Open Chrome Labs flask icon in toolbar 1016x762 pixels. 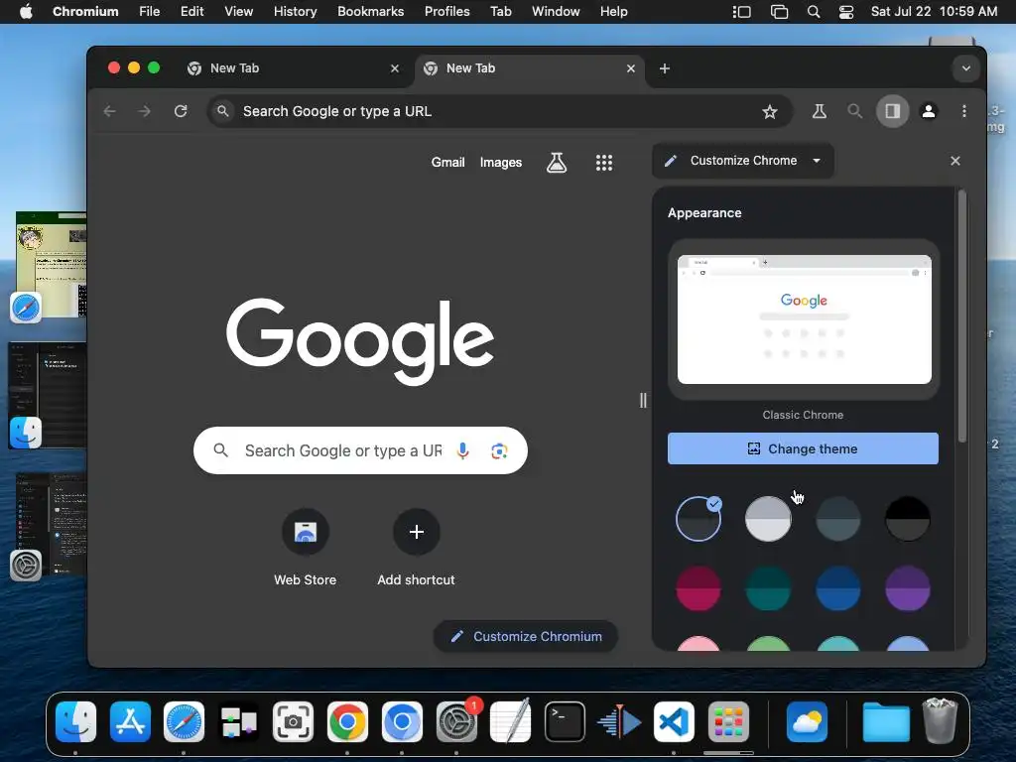819,111
